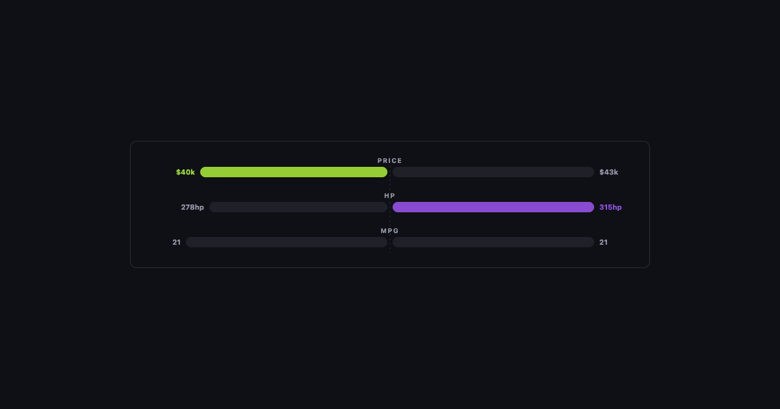Select the HP row label
This screenshot has width=780, height=409.
pos(390,195)
